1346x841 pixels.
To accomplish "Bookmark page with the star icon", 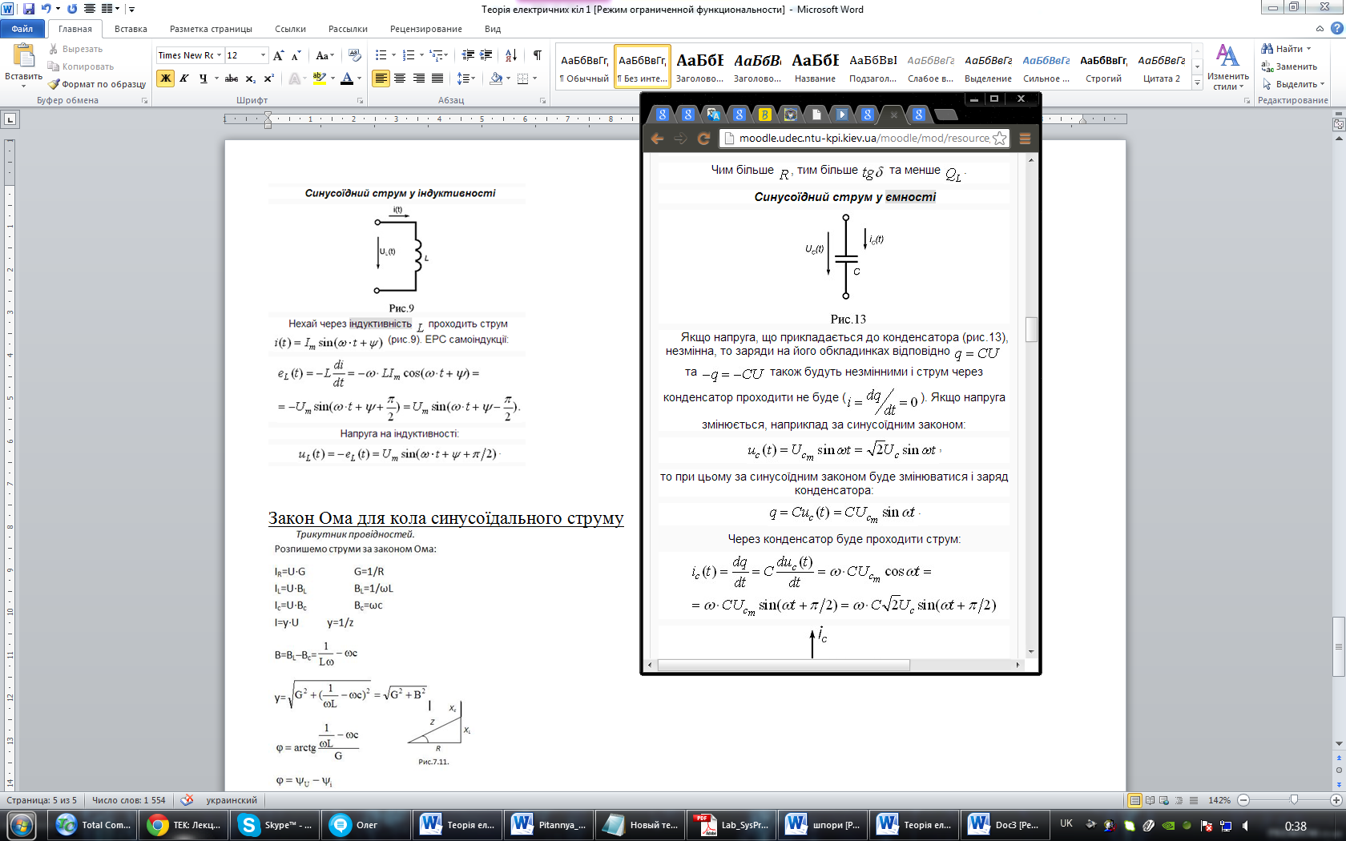I will pos(999,139).
